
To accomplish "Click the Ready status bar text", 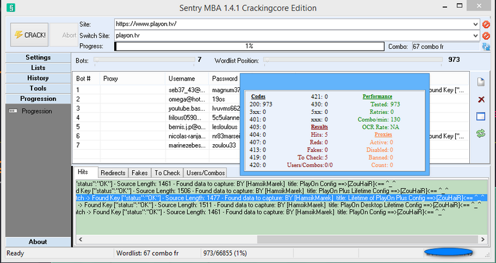I will click(x=15, y=253).
